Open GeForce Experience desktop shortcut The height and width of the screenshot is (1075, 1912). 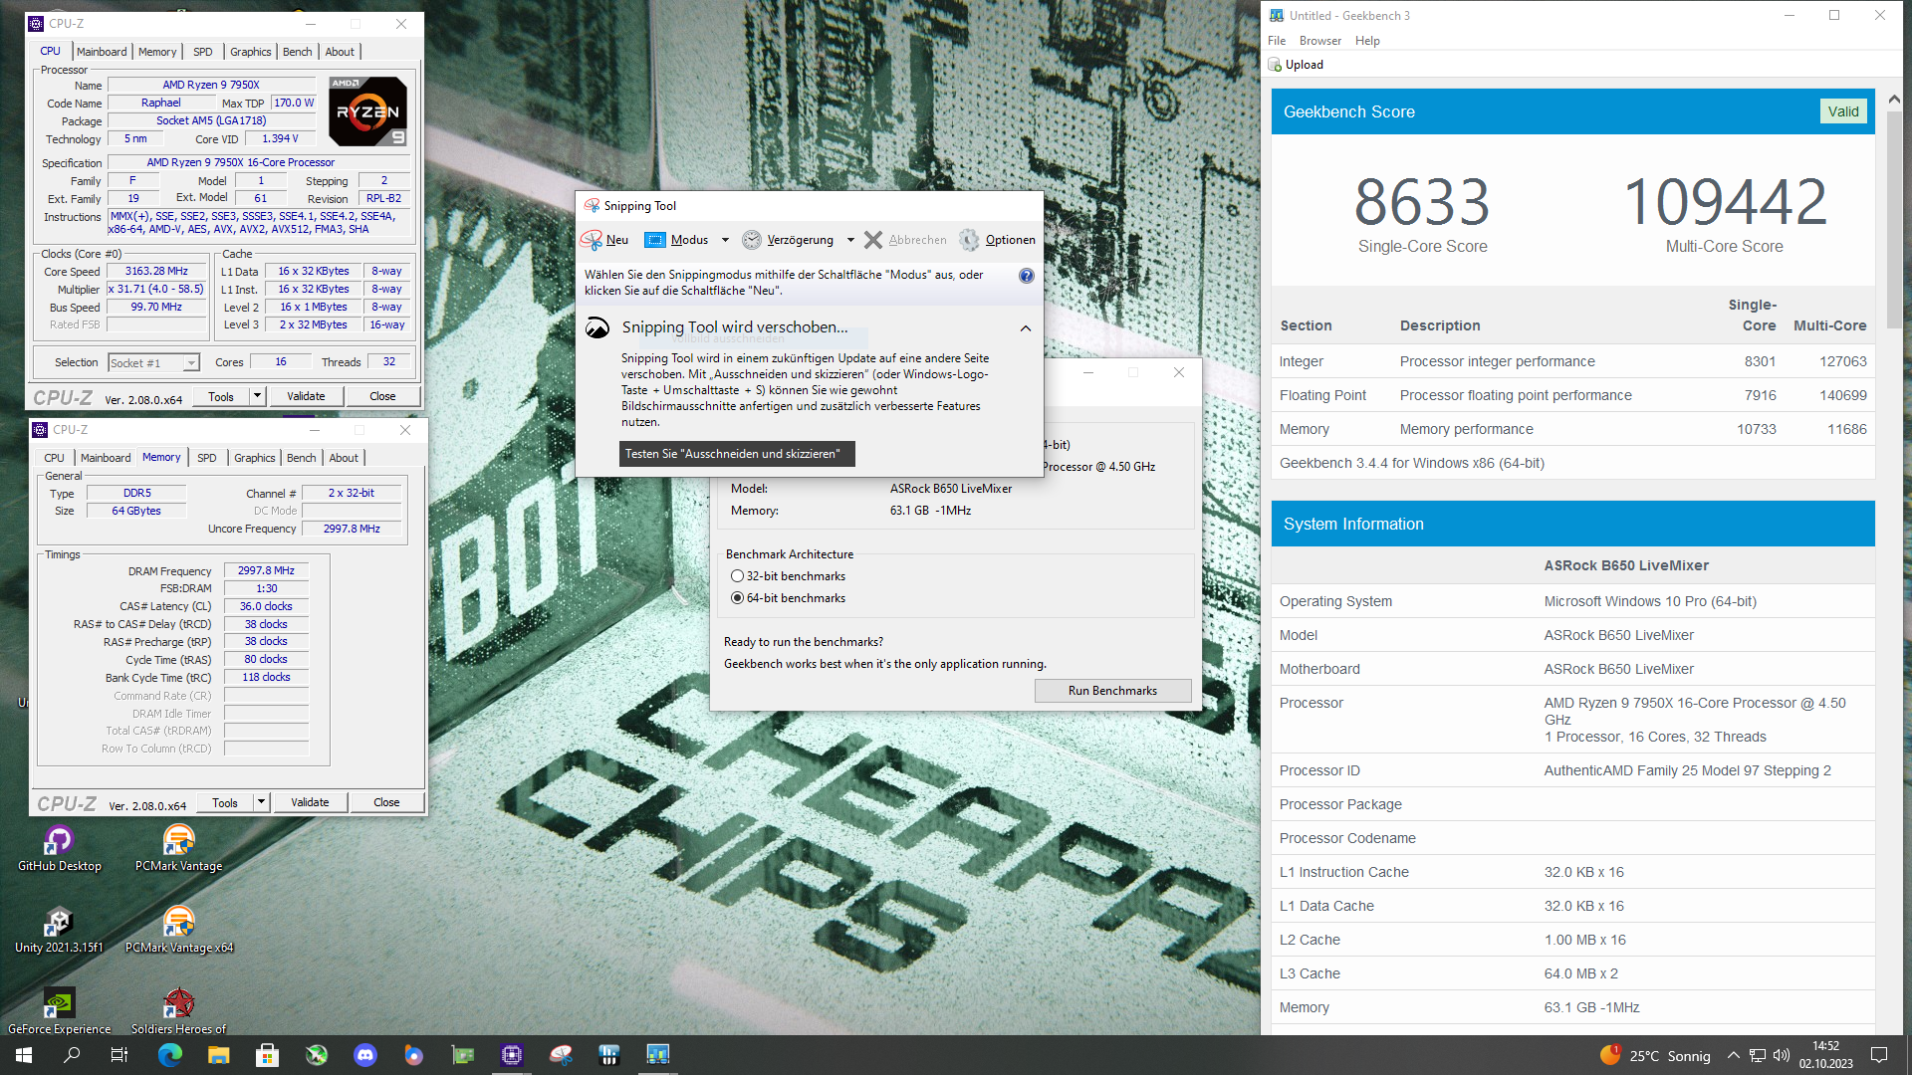pyautogui.click(x=59, y=1003)
